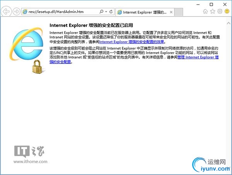
Task: Open the address bar dropdown arrow
Action: tap(106, 12)
